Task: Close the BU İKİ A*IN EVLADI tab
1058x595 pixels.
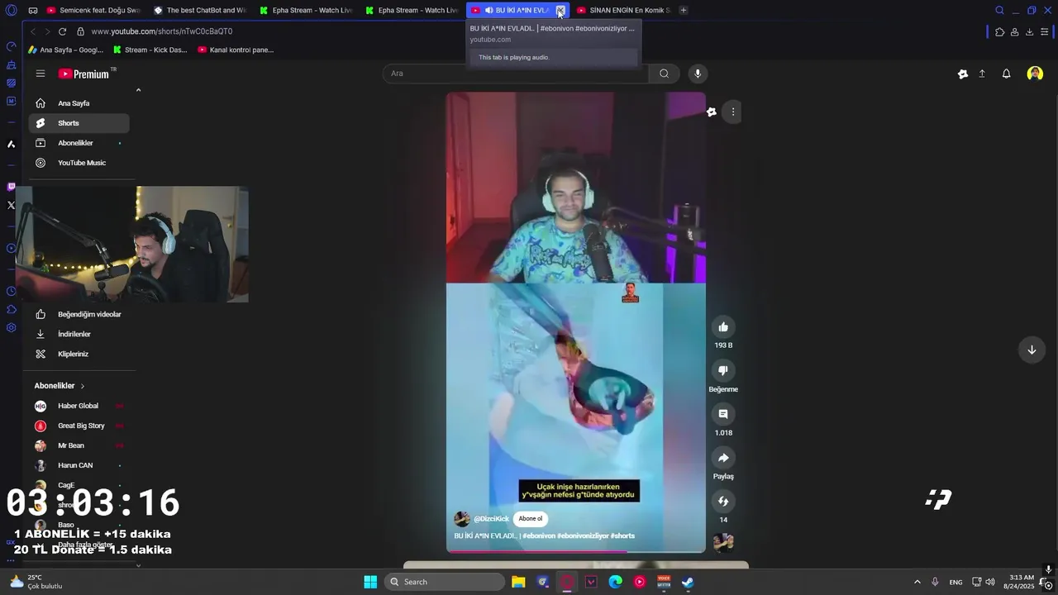Action: click(x=560, y=10)
